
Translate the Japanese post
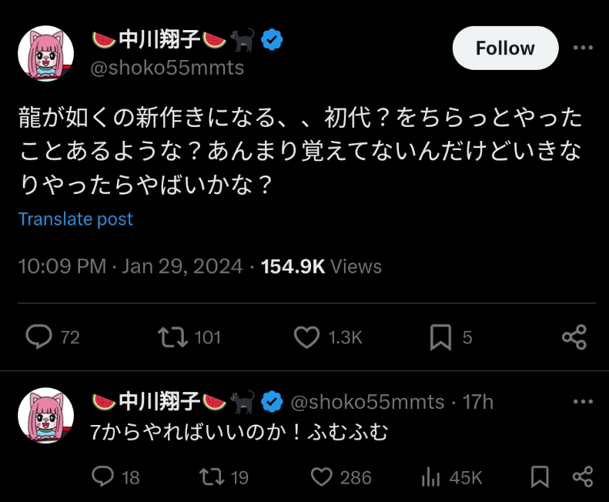[75, 219]
